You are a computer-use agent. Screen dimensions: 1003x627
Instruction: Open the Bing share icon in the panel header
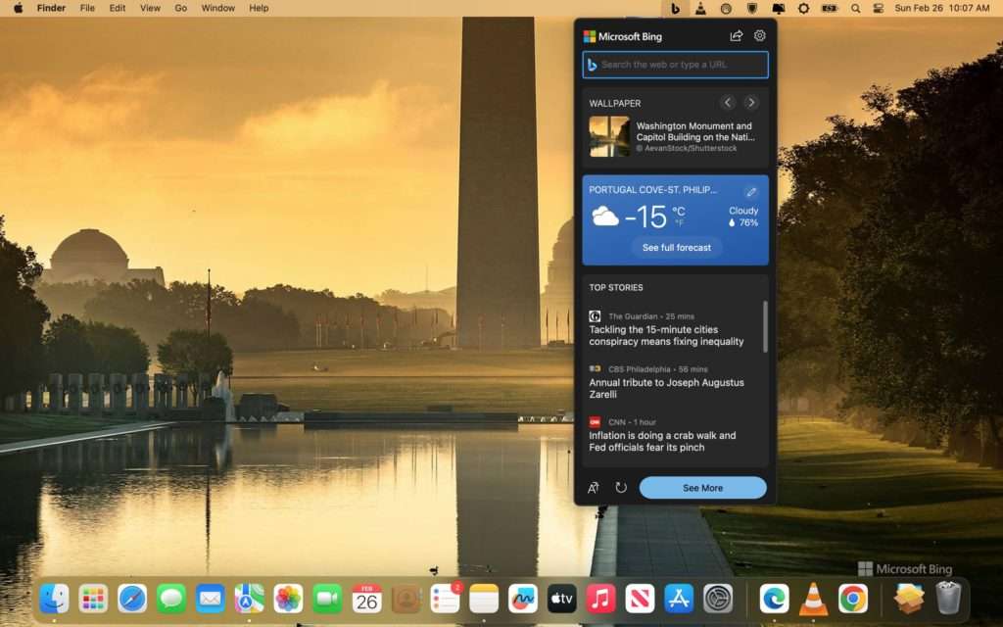737,36
